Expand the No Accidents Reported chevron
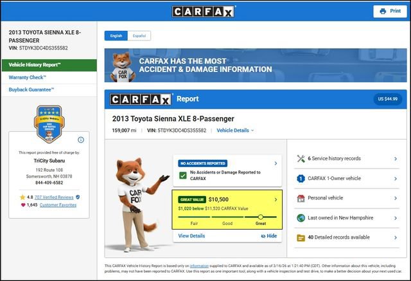 pos(276,163)
